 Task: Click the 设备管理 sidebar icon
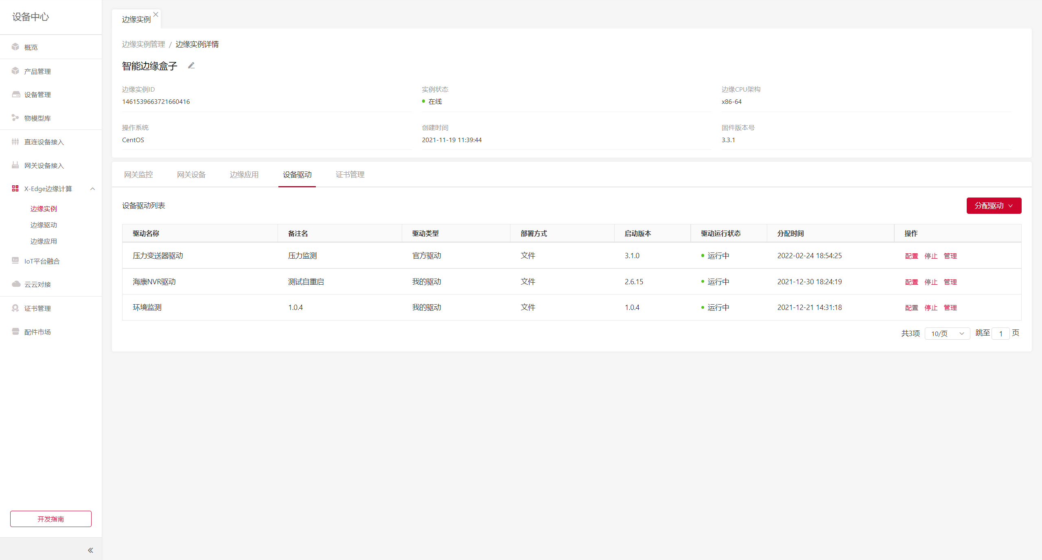click(x=16, y=94)
